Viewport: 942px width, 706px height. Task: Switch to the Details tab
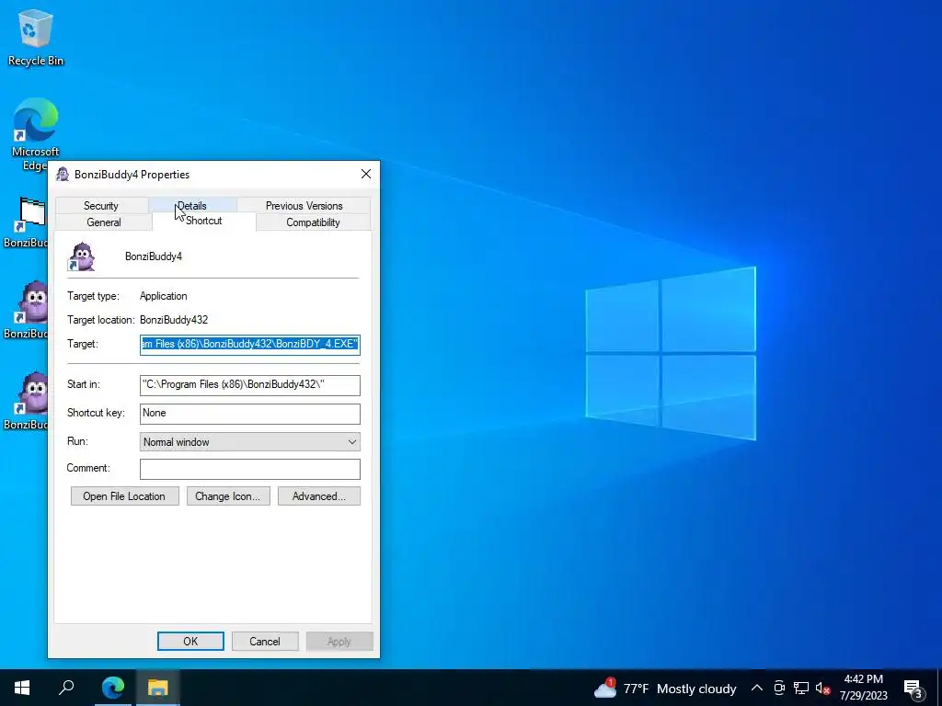coord(192,206)
